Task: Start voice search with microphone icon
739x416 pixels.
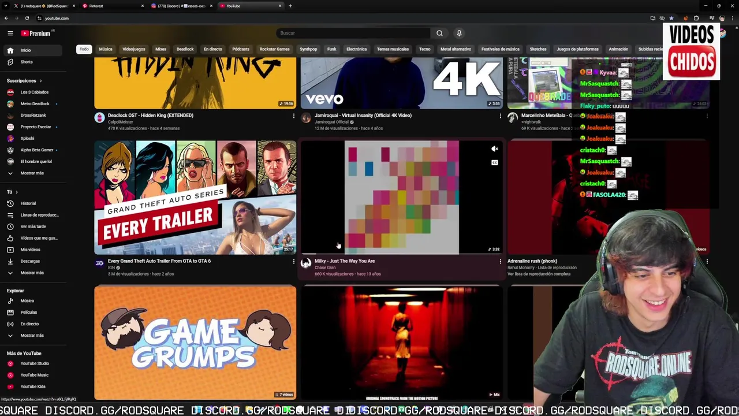Action: [x=459, y=33]
